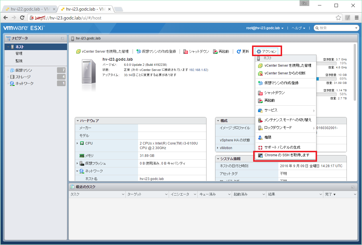This screenshot has height=245, width=362.
Task: Click the browser back arrow
Action: [5, 18]
